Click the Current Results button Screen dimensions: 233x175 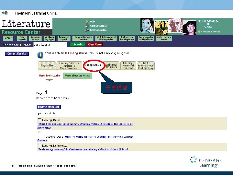[17, 53]
